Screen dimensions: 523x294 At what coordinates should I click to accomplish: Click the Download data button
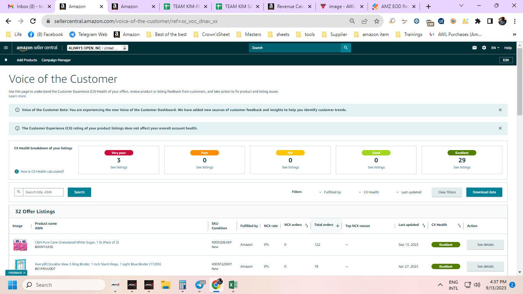[484, 192]
